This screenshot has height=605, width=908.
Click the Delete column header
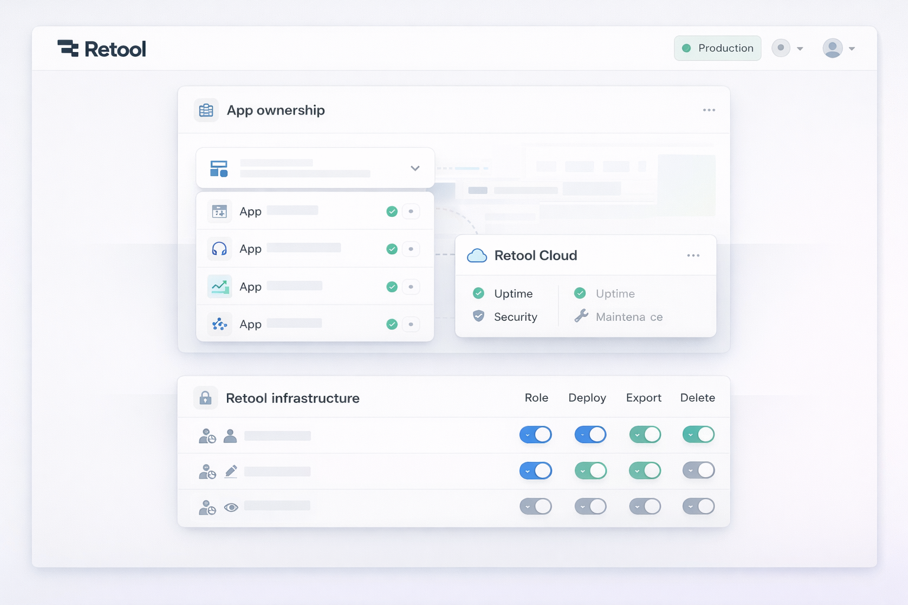pyautogui.click(x=698, y=398)
